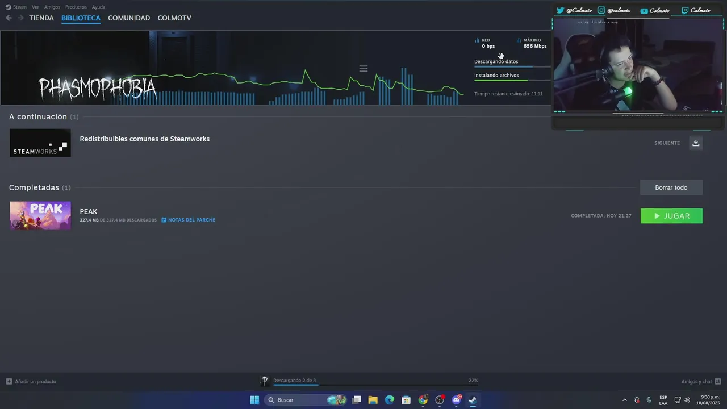Click the RED network speed indicator

486,43
